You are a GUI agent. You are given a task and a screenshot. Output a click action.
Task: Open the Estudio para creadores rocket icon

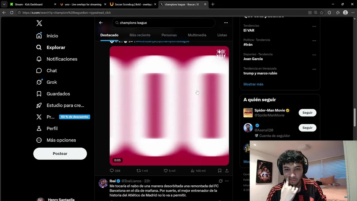pyautogui.click(x=39, y=105)
